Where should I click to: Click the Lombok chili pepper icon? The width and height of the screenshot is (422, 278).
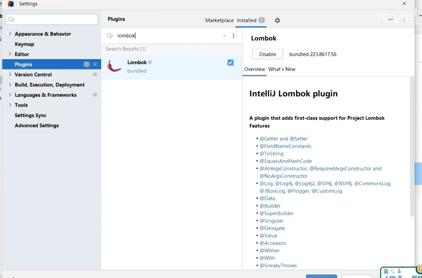114,66
